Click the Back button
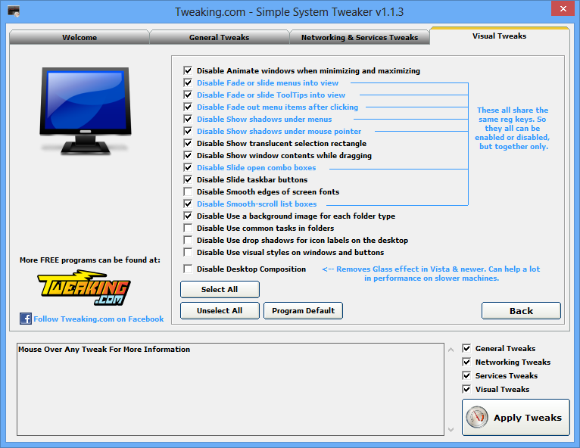This screenshot has width=580, height=448. (x=521, y=311)
